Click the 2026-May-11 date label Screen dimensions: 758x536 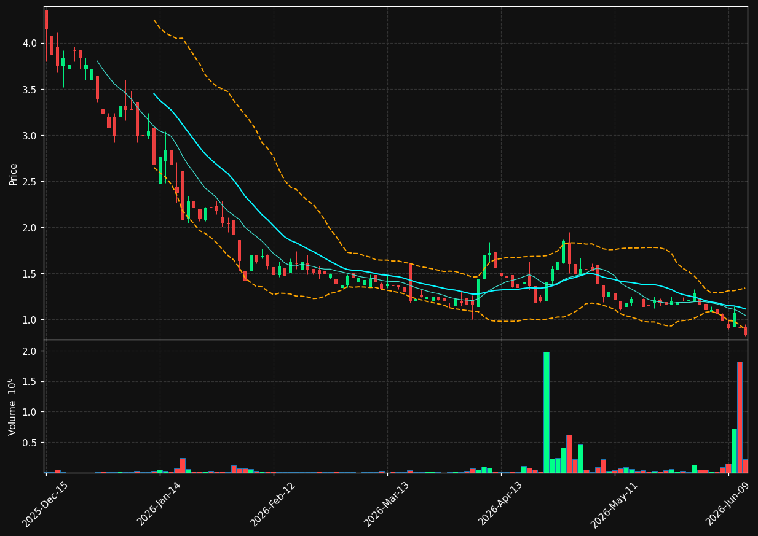(614, 504)
